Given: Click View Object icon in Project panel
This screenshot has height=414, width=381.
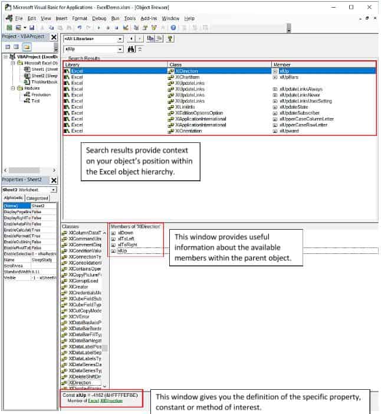Looking at the screenshot, I should (x=17, y=47).
